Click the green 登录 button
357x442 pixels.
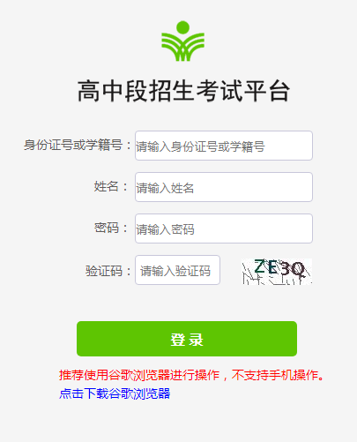pyautogui.click(x=187, y=339)
